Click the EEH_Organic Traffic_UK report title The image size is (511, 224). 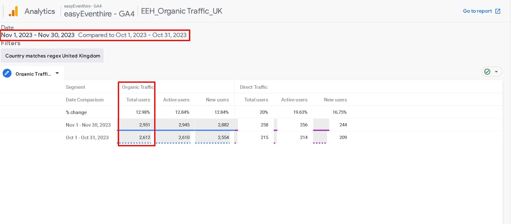coord(181,11)
